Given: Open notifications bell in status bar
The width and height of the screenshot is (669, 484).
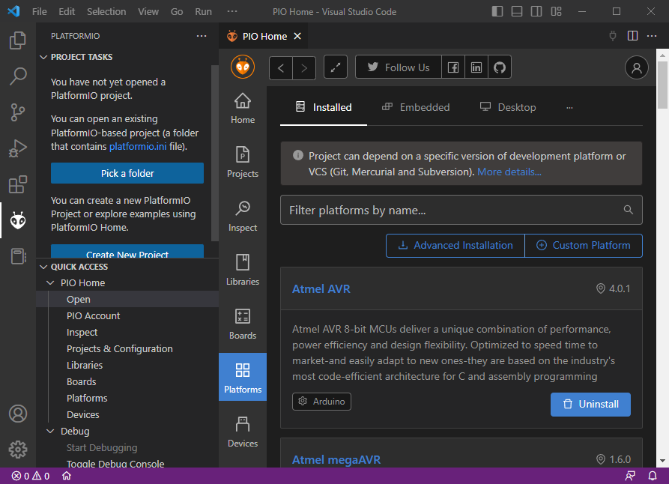Looking at the screenshot, I should tap(653, 476).
